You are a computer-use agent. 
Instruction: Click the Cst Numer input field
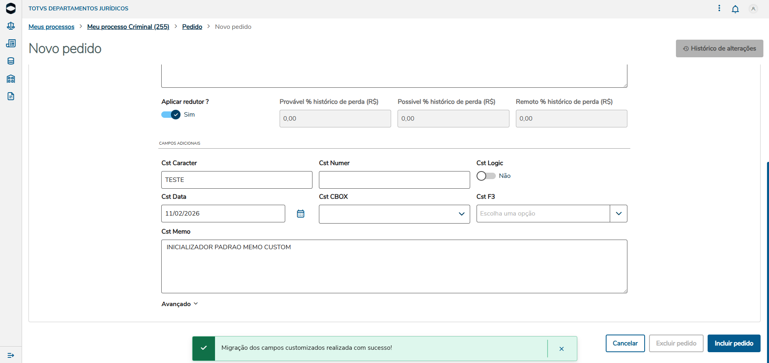tap(394, 180)
